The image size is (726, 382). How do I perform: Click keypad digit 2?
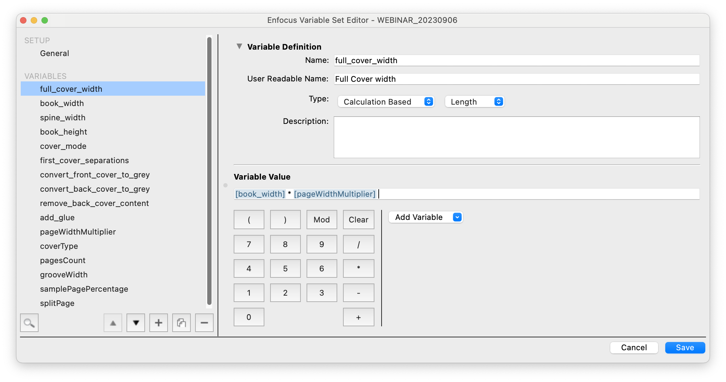(x=285, y=293)
